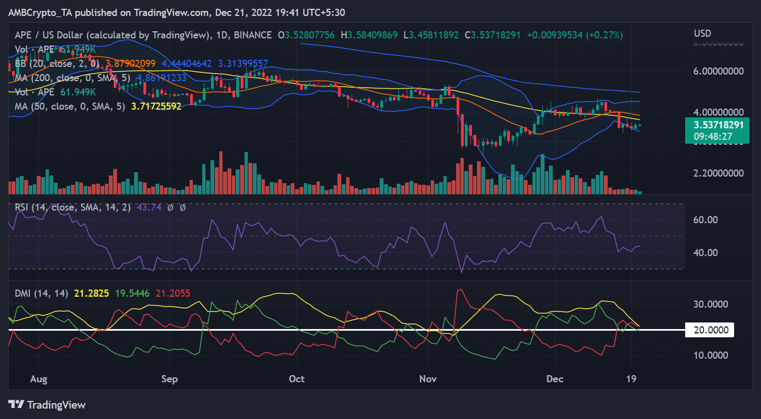Click the MA 50 value 3.71725592

pyautogui.click(x=156, y=106)
